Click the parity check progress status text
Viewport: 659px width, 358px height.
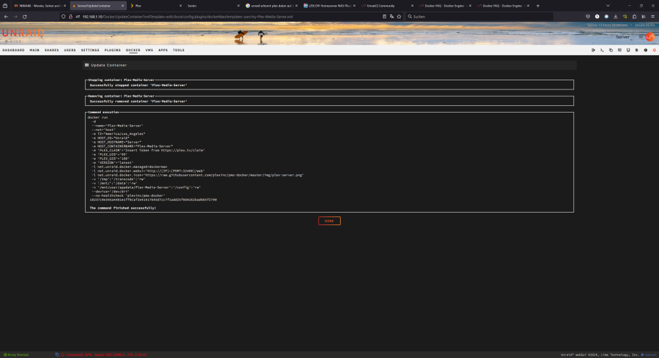106,355
